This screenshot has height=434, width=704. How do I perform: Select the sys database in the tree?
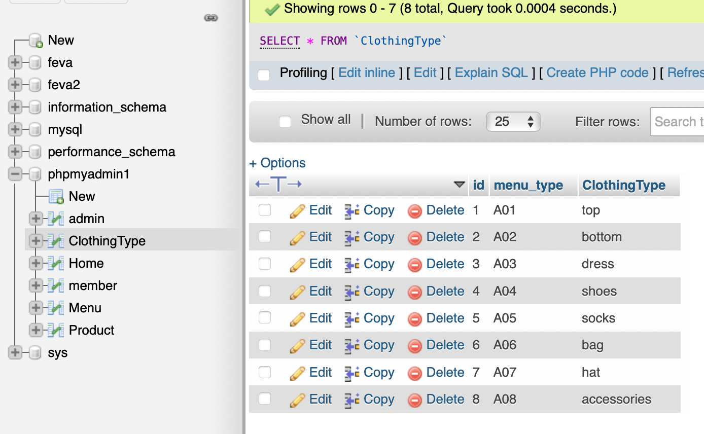tap(57, 352)
